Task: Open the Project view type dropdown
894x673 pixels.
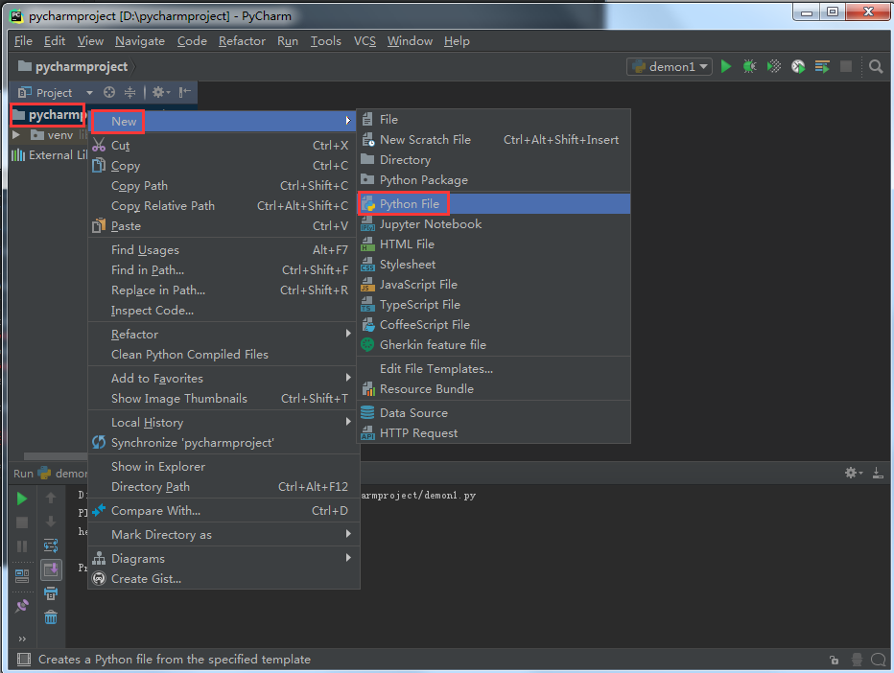Action: (89, 92)
